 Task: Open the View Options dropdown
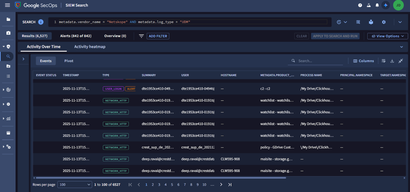[388, 36]
